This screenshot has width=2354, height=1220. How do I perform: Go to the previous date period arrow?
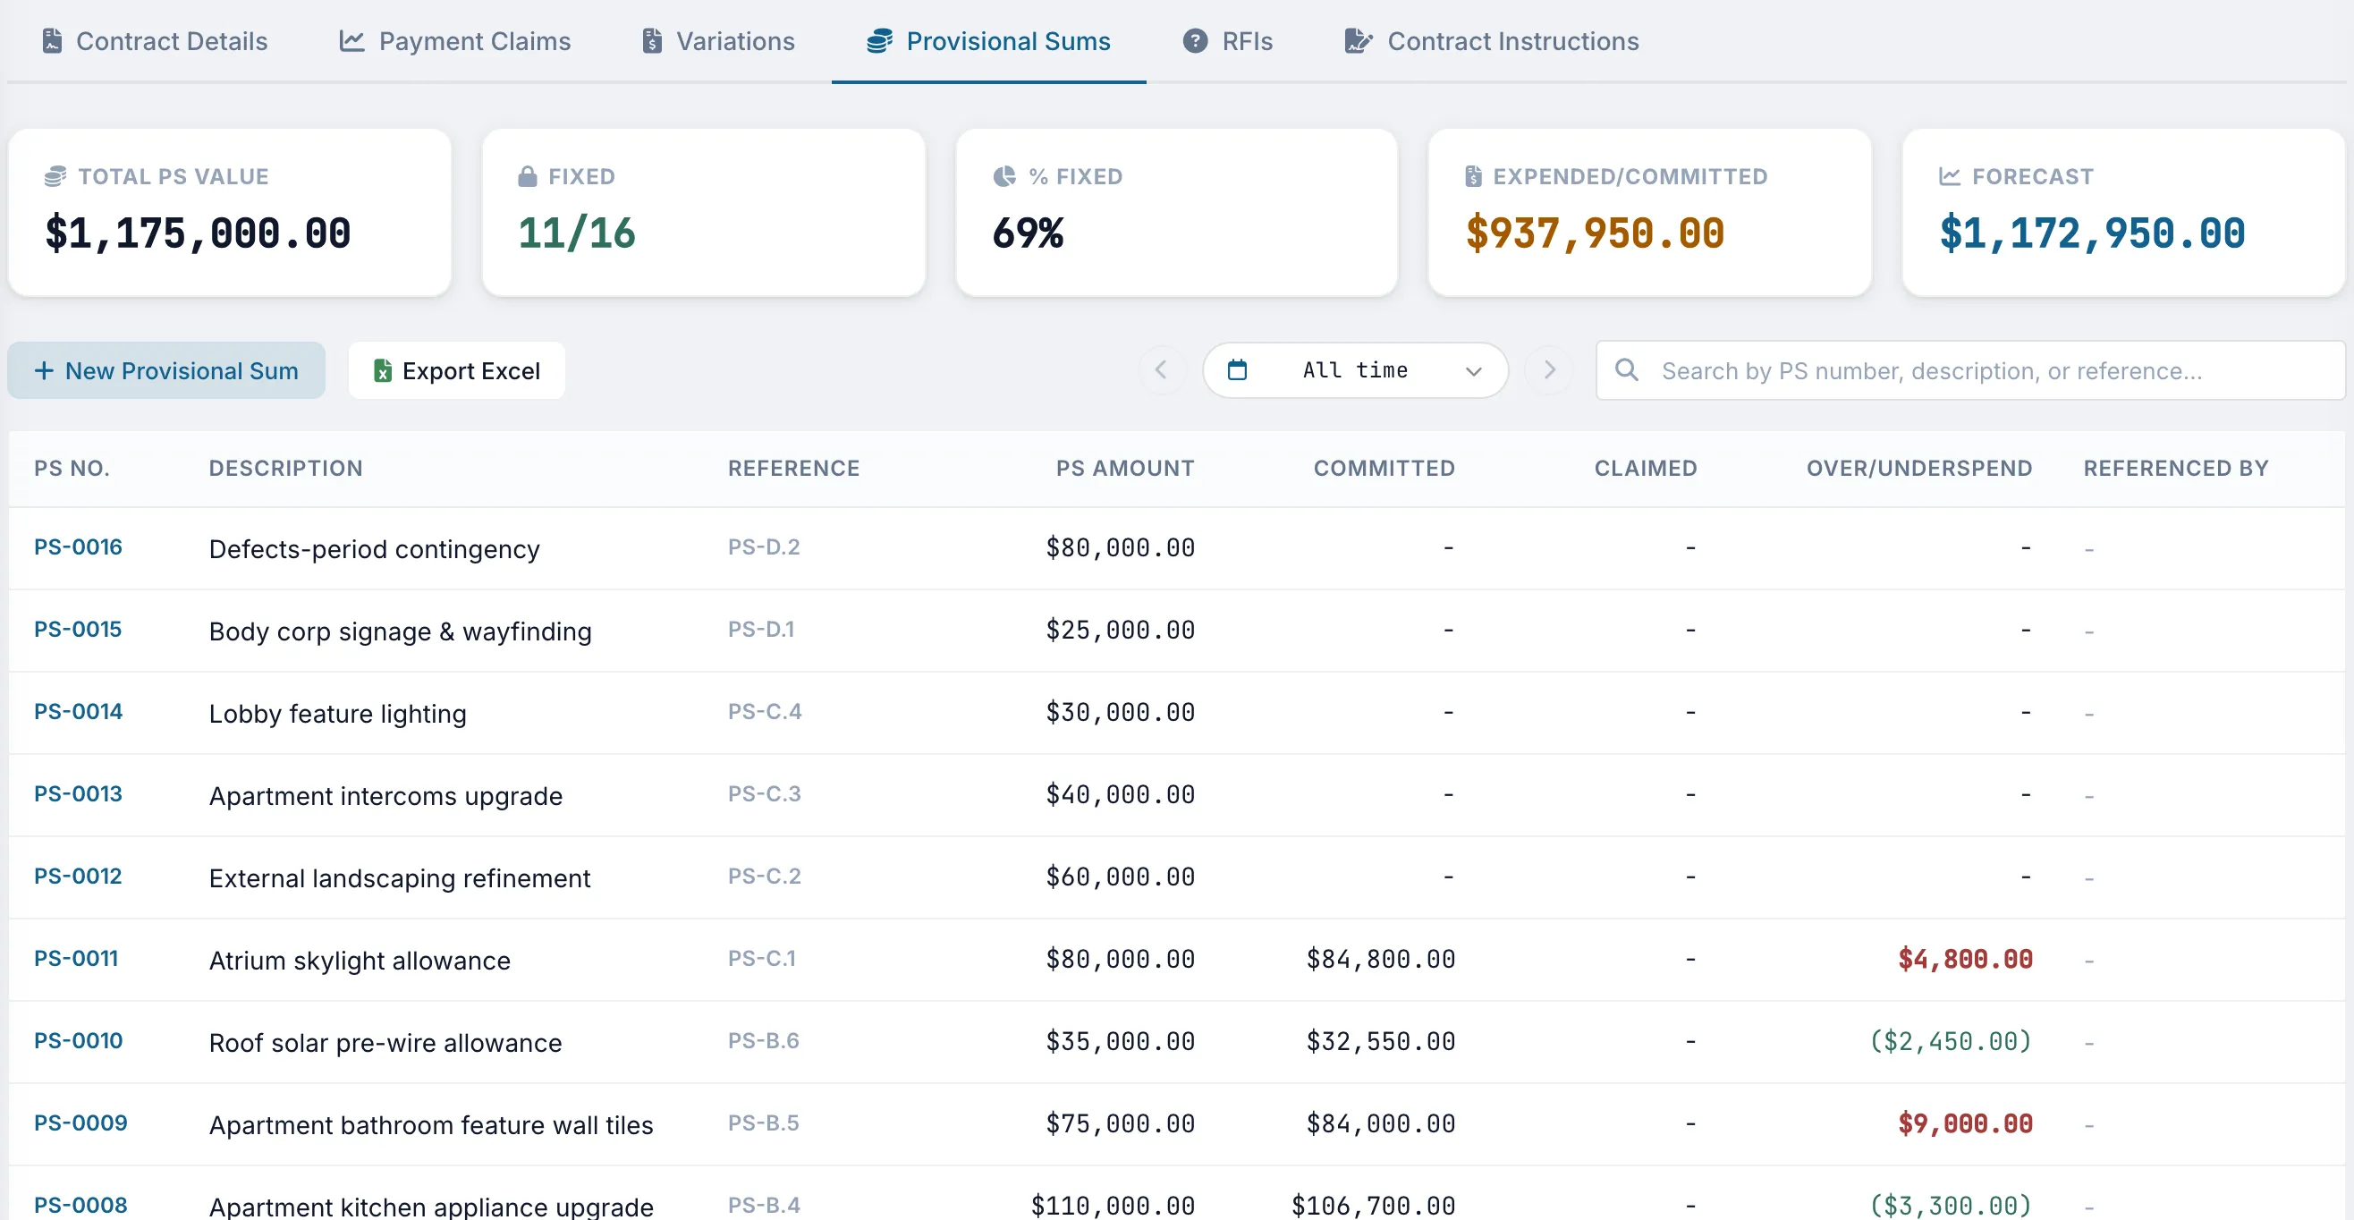[1162, 370]
